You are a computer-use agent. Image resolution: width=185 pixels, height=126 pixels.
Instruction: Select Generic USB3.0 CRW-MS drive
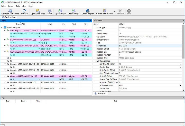pyautogui.click(x=23, y=82)
